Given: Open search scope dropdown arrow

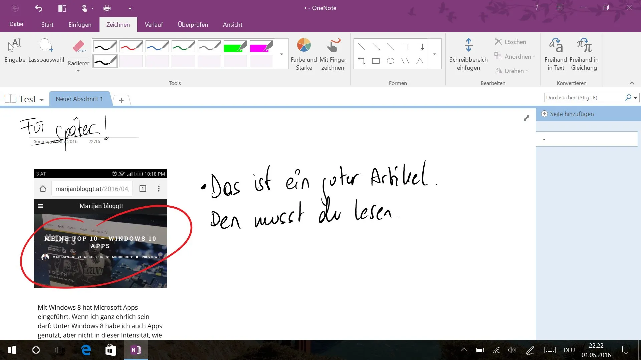Looking at the screenshot, I should (x=635, y=98).
